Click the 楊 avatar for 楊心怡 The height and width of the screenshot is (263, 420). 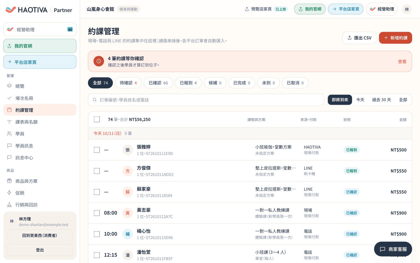pyautogui.click(x=128, y=234)
